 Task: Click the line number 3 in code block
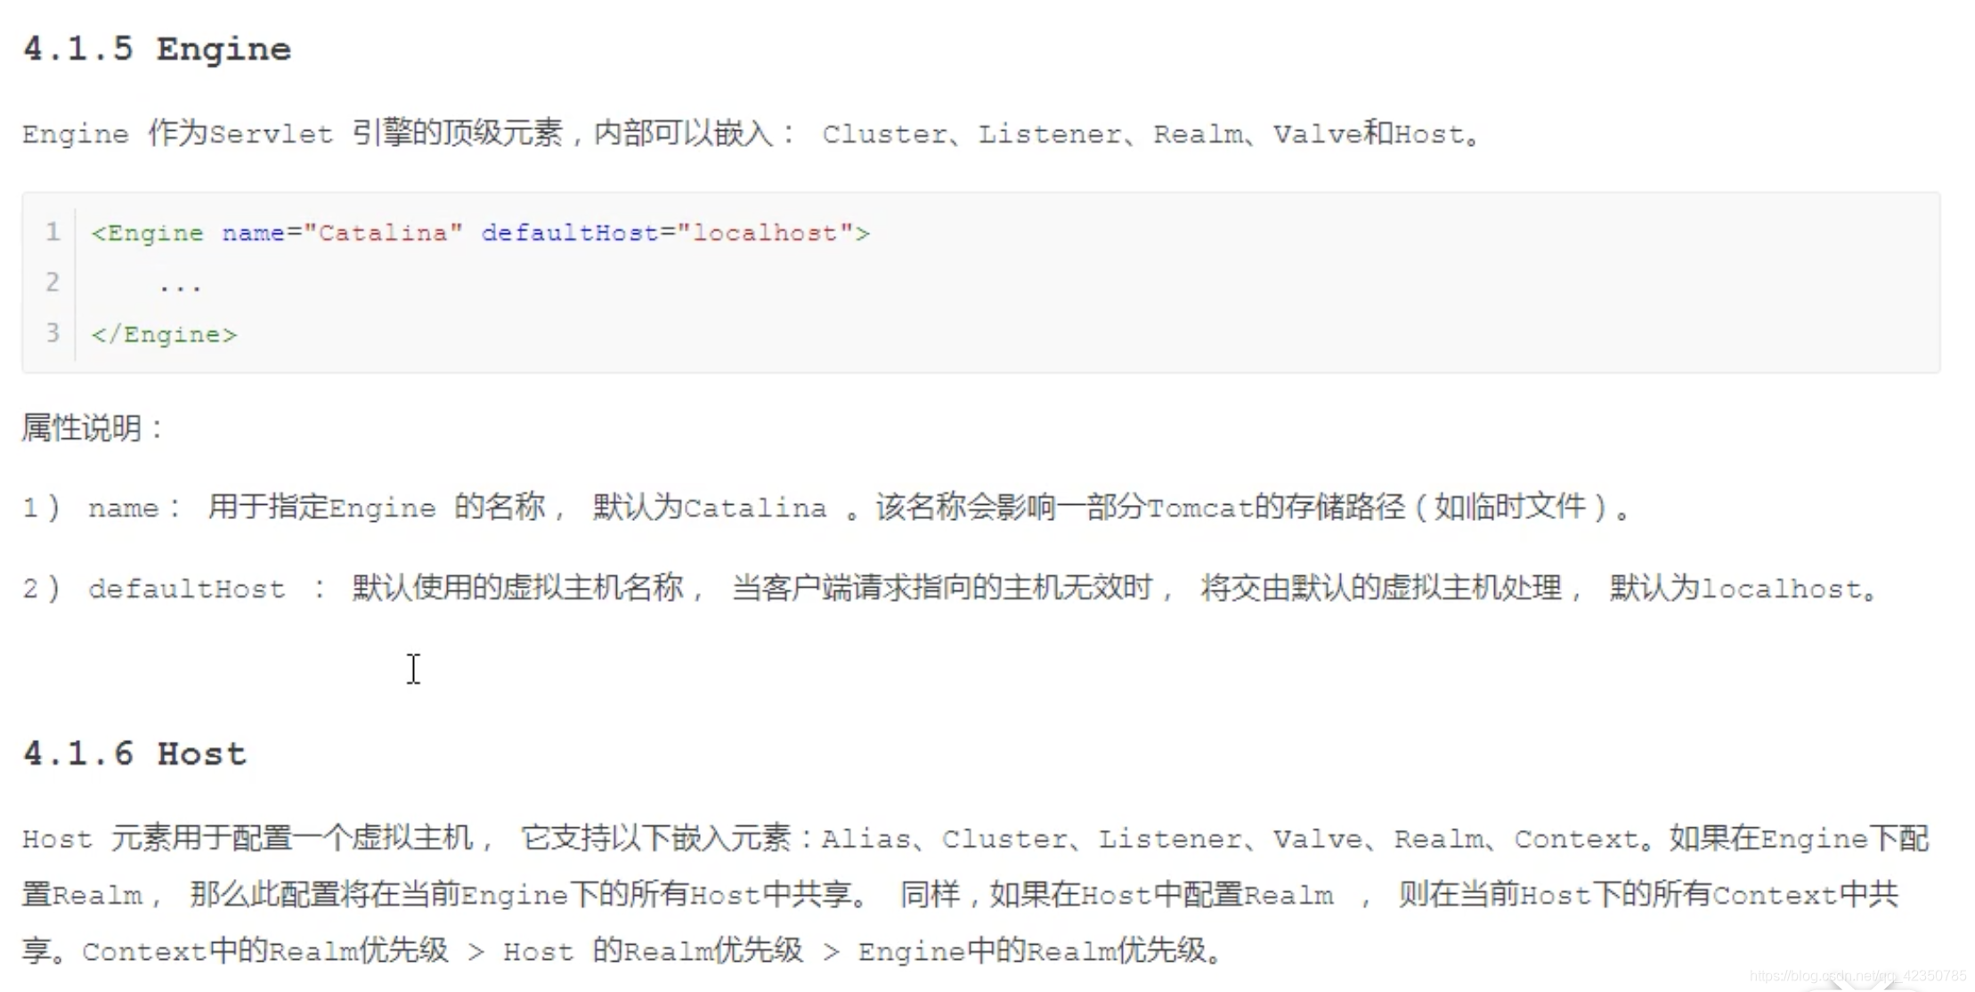tap(53, 333)
